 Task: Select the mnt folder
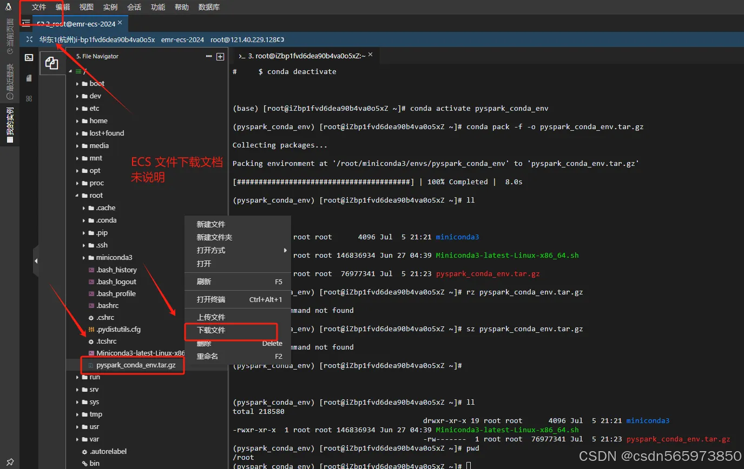tap(96, 158)
